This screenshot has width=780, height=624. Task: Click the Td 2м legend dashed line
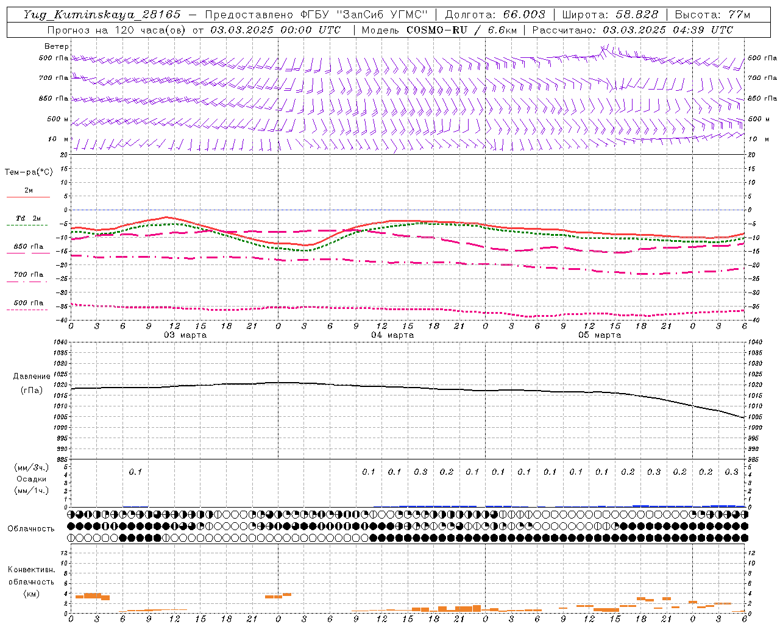pos(28,225)
